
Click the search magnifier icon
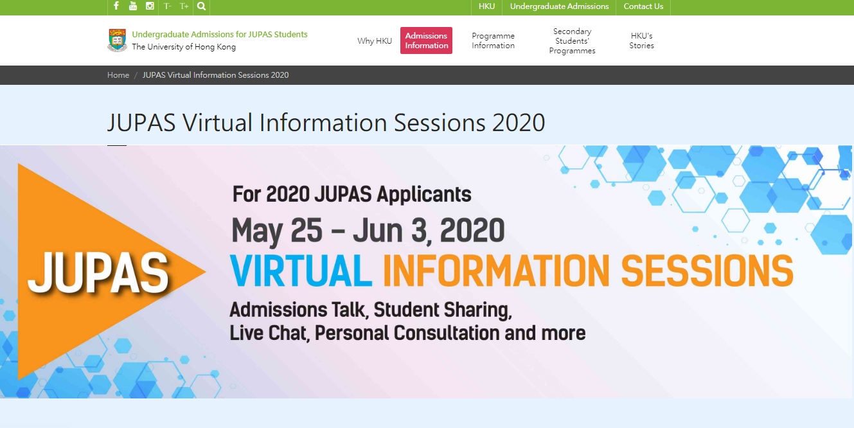click(x=202, y=6)
